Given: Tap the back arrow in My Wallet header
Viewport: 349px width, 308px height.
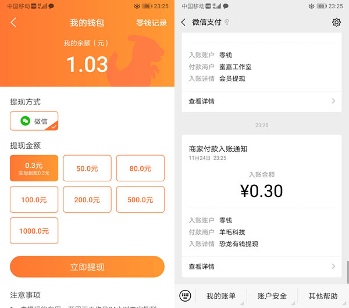Looking at the screenshot, I should (x=14, y=23).
